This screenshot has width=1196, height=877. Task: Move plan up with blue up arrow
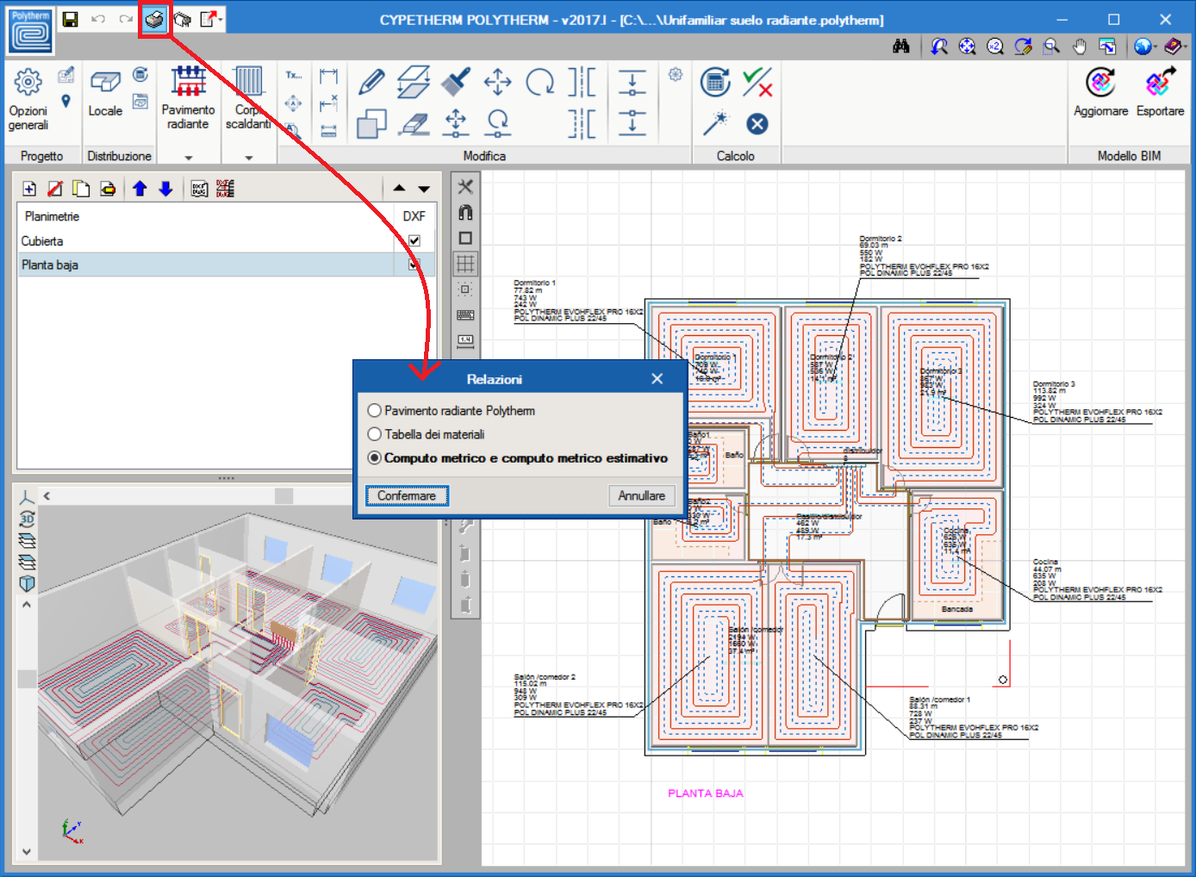coord(140,189)
